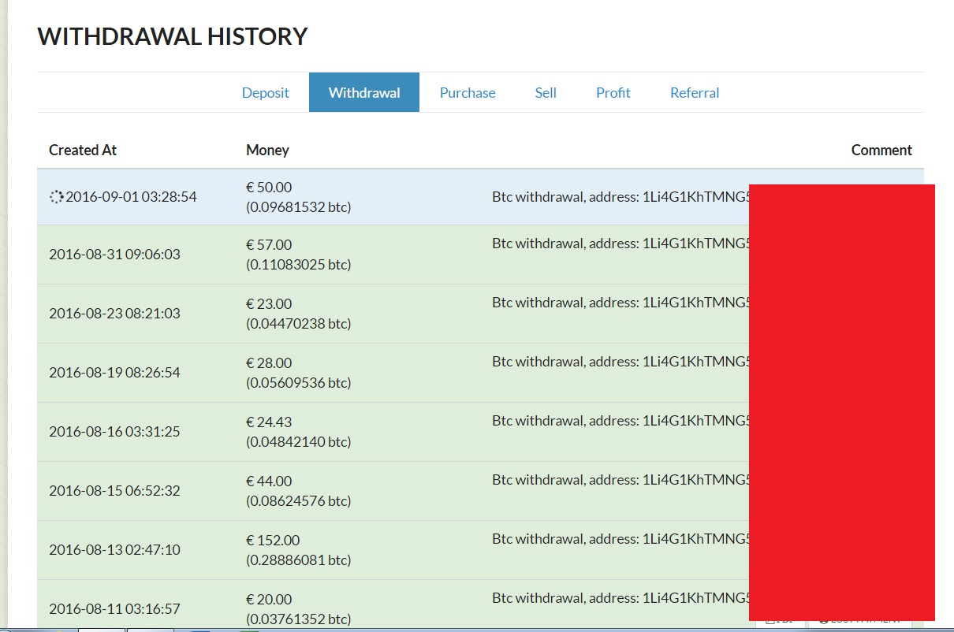The image size is (954, 632).
Task: Click the (0.08624576 btc) value
Action: click(299, 502)
